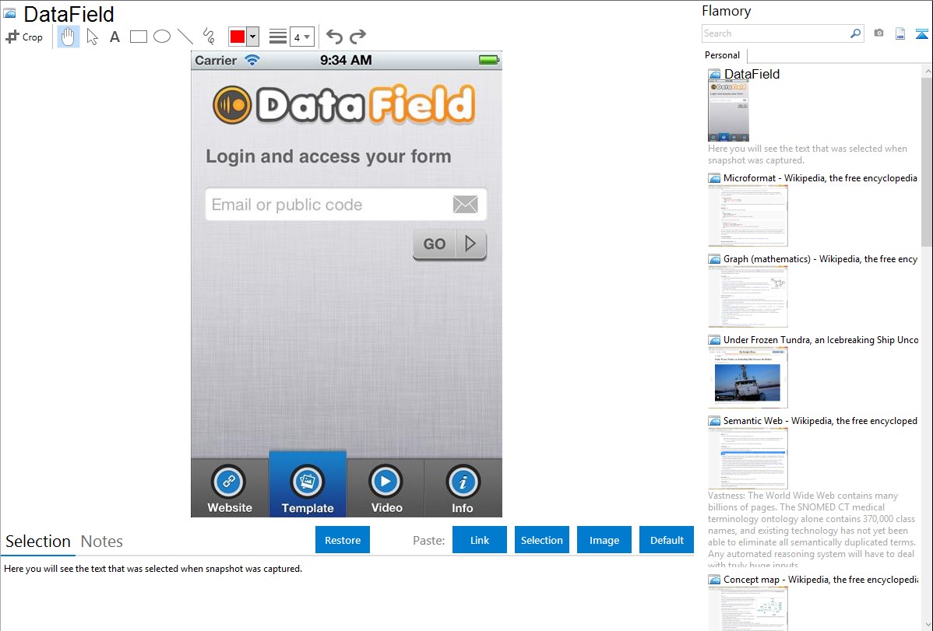
Task: Select the text annotation tool (A)
Action: coord(114,37)
